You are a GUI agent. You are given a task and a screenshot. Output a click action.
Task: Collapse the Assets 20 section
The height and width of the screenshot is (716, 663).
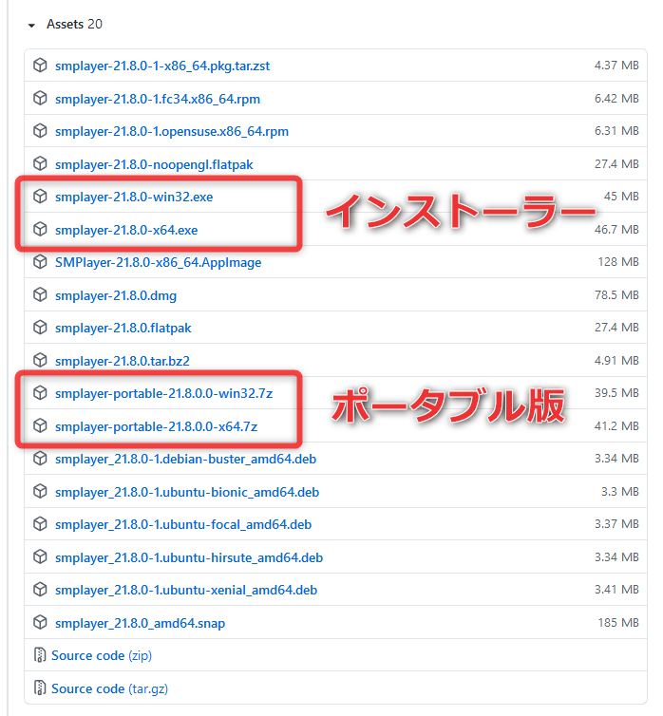pos(66,24)
